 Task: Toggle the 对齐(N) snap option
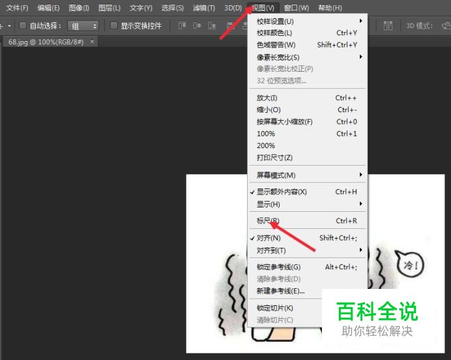(307, 238)
